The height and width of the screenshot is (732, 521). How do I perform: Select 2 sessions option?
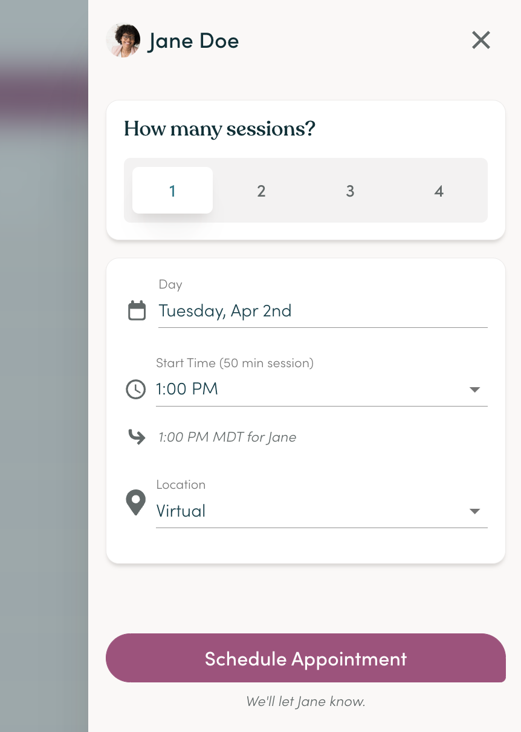click(261, 191)
